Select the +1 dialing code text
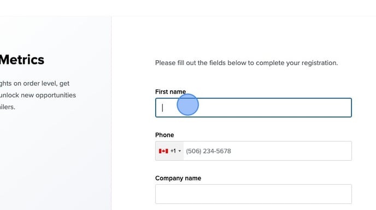 pyautogui.click(x=173, y=151)
